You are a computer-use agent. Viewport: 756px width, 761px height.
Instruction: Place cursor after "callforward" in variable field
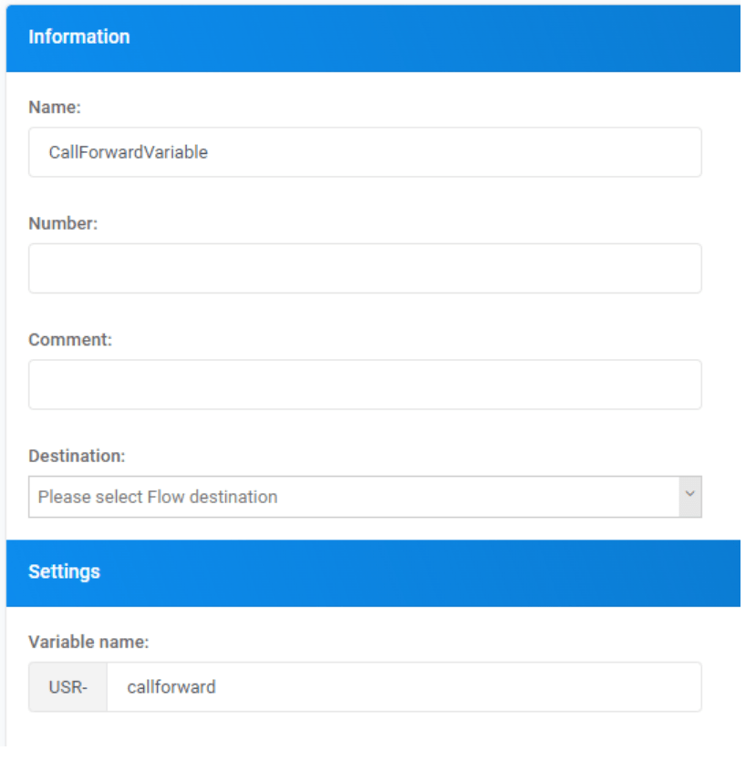[x=218, y=686]
